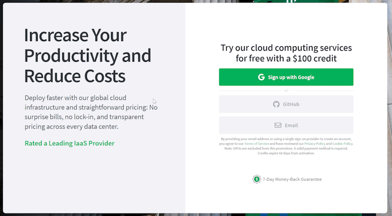Viewport: 392px width, 216px height.
Task: Click the Deploy faster description paragraph
Action: coord(91,112)
